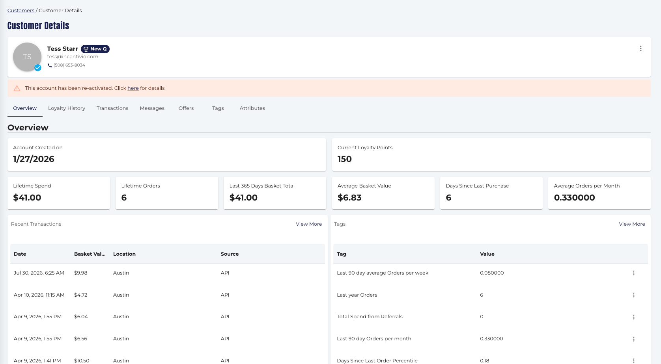
Task: Select the Jul 30, 2026 transaction row
Action: click(x=168, y=273)
